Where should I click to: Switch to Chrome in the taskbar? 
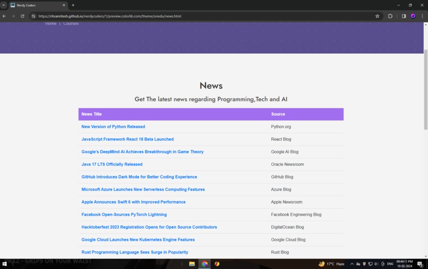tap(204, 264)
